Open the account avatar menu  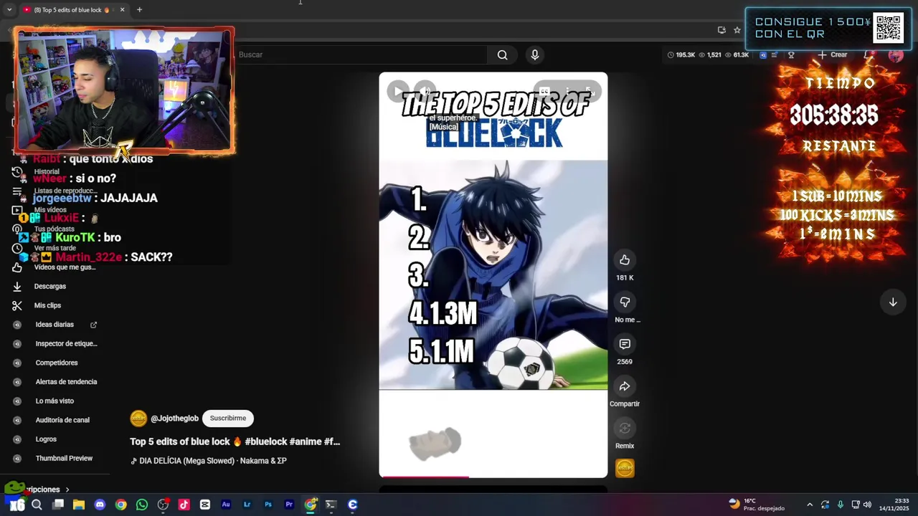click(896, 54)
